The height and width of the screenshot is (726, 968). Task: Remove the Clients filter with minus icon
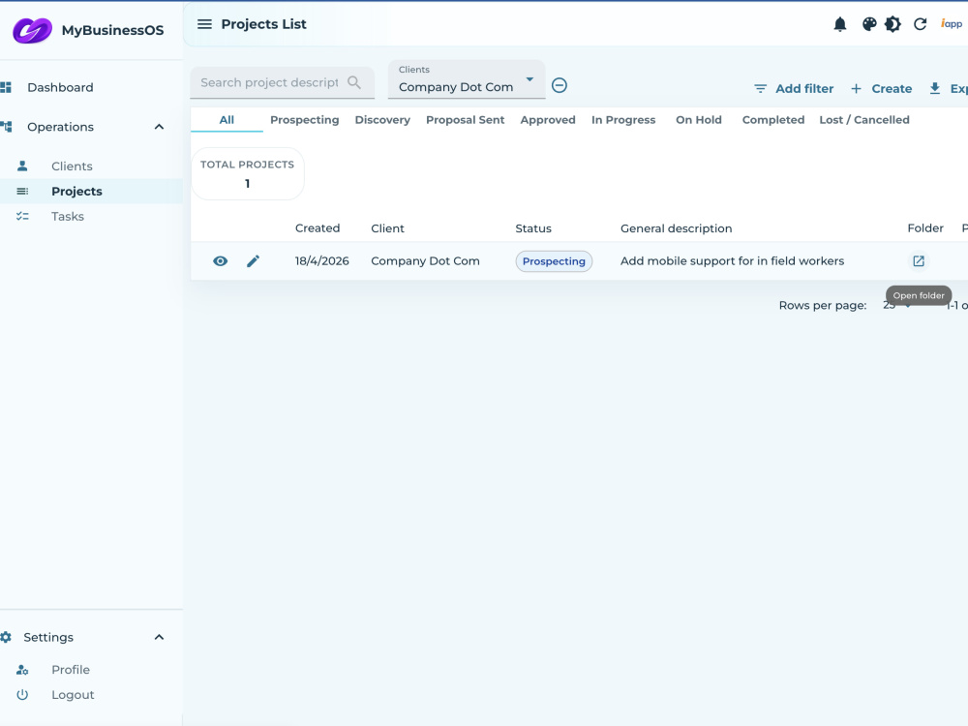(560, 85)
